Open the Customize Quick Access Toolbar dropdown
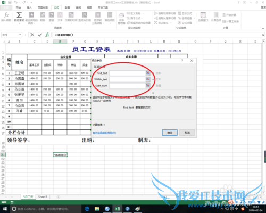The width and height of the screenshot is (266, 213). click(x=31, y=3)
